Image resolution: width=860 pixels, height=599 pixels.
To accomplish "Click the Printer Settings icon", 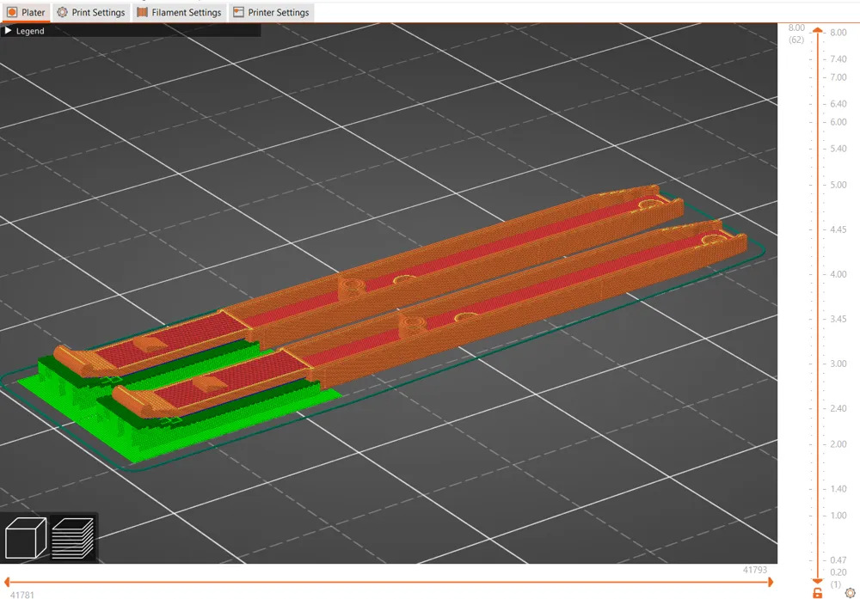I will (238, 12).
